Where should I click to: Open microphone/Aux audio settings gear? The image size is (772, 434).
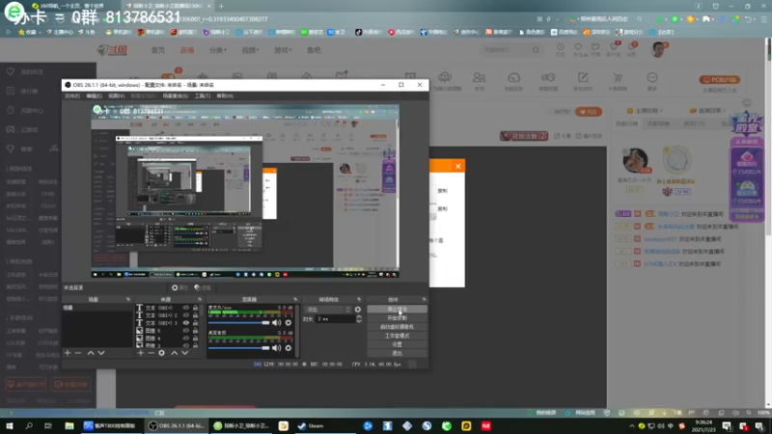pos(289,323)
